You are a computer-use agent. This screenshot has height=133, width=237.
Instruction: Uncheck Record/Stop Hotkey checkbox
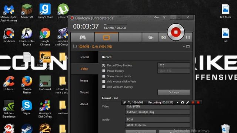(104, 65)
